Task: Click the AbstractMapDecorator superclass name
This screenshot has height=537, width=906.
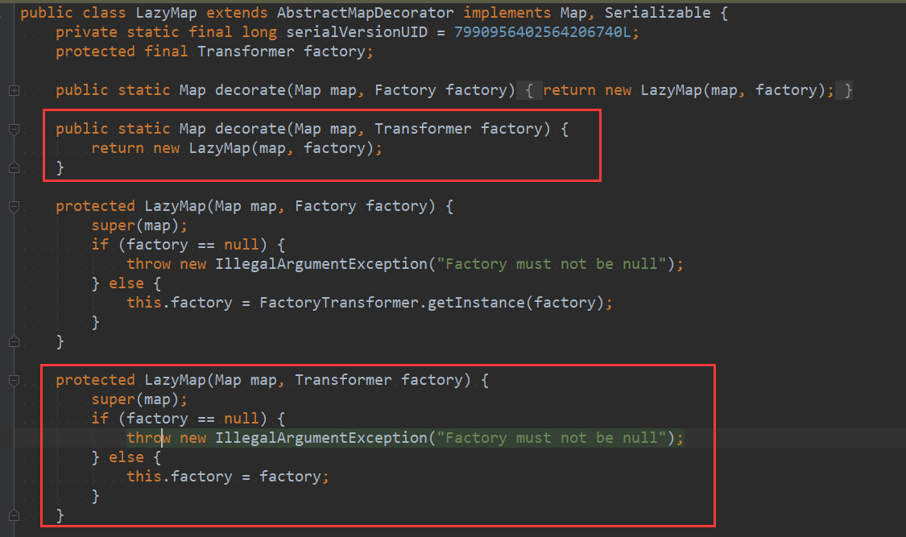Action: (365, 13)
